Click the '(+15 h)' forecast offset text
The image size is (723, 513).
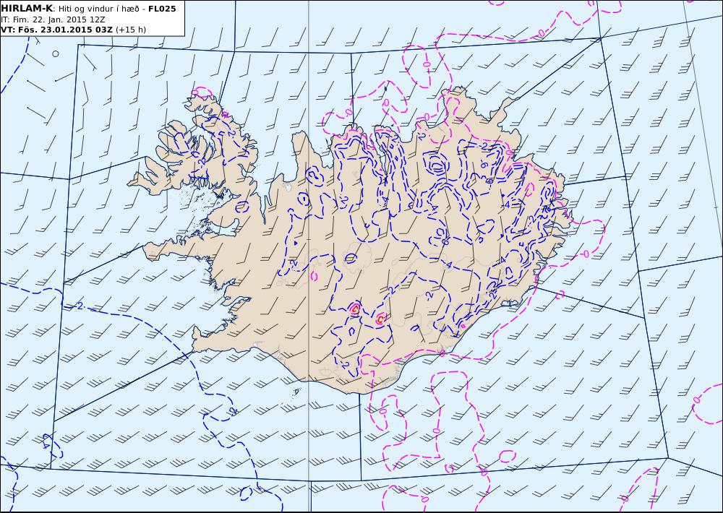pos(130,30)
